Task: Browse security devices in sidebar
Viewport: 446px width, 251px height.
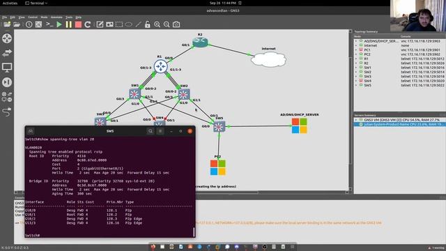Action: point(7,82)
